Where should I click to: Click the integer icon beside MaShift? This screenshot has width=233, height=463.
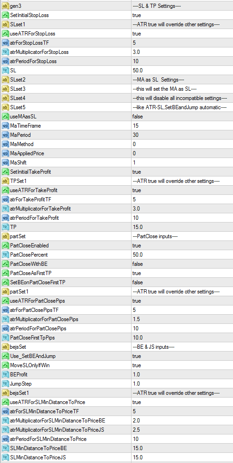coord(6,163)
